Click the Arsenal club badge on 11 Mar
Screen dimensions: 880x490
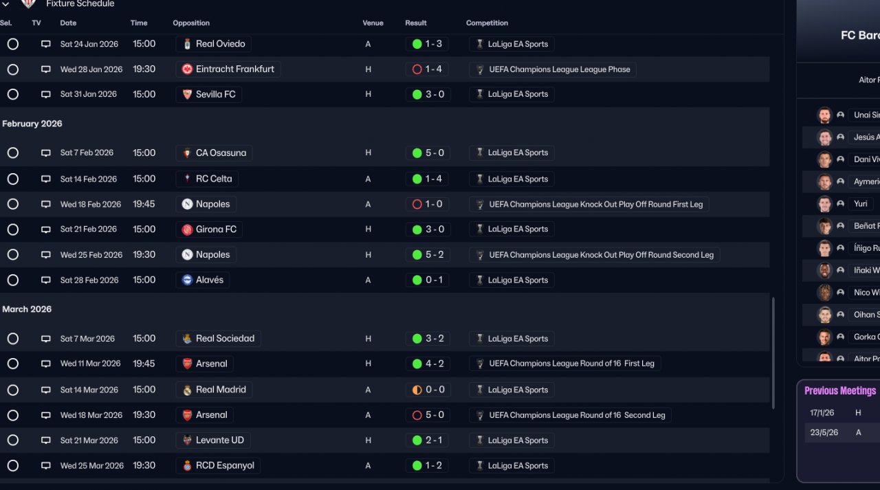[x=187, y=364]
